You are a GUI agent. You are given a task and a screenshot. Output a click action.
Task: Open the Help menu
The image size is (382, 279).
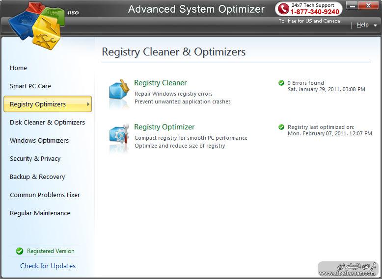362,25
